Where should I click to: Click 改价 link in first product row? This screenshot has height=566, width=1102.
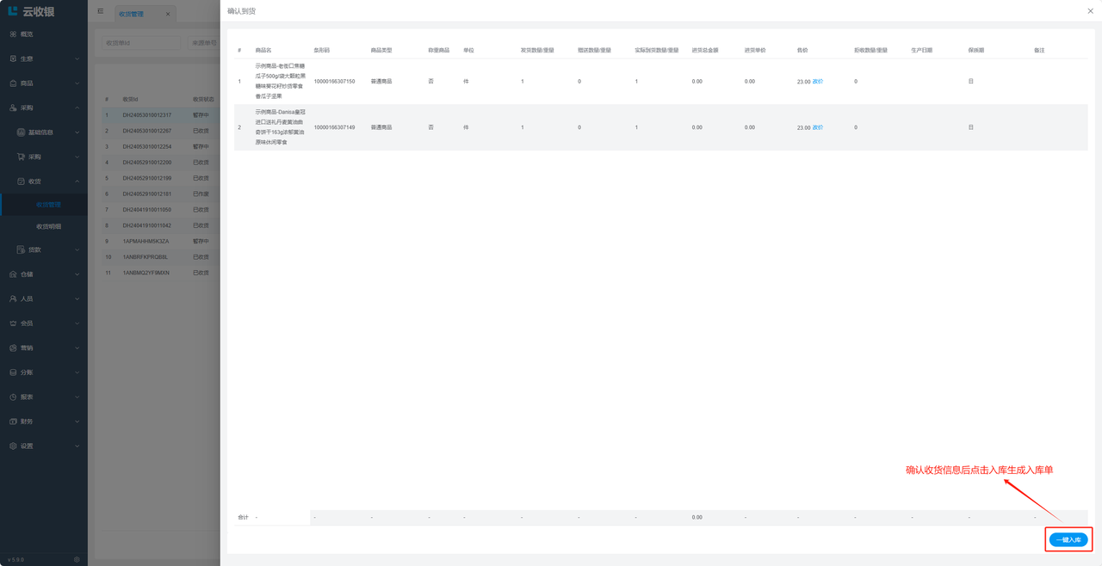click(818, 82)
